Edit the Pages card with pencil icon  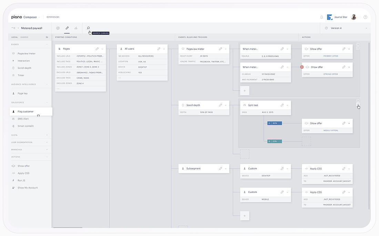point(97,49)
